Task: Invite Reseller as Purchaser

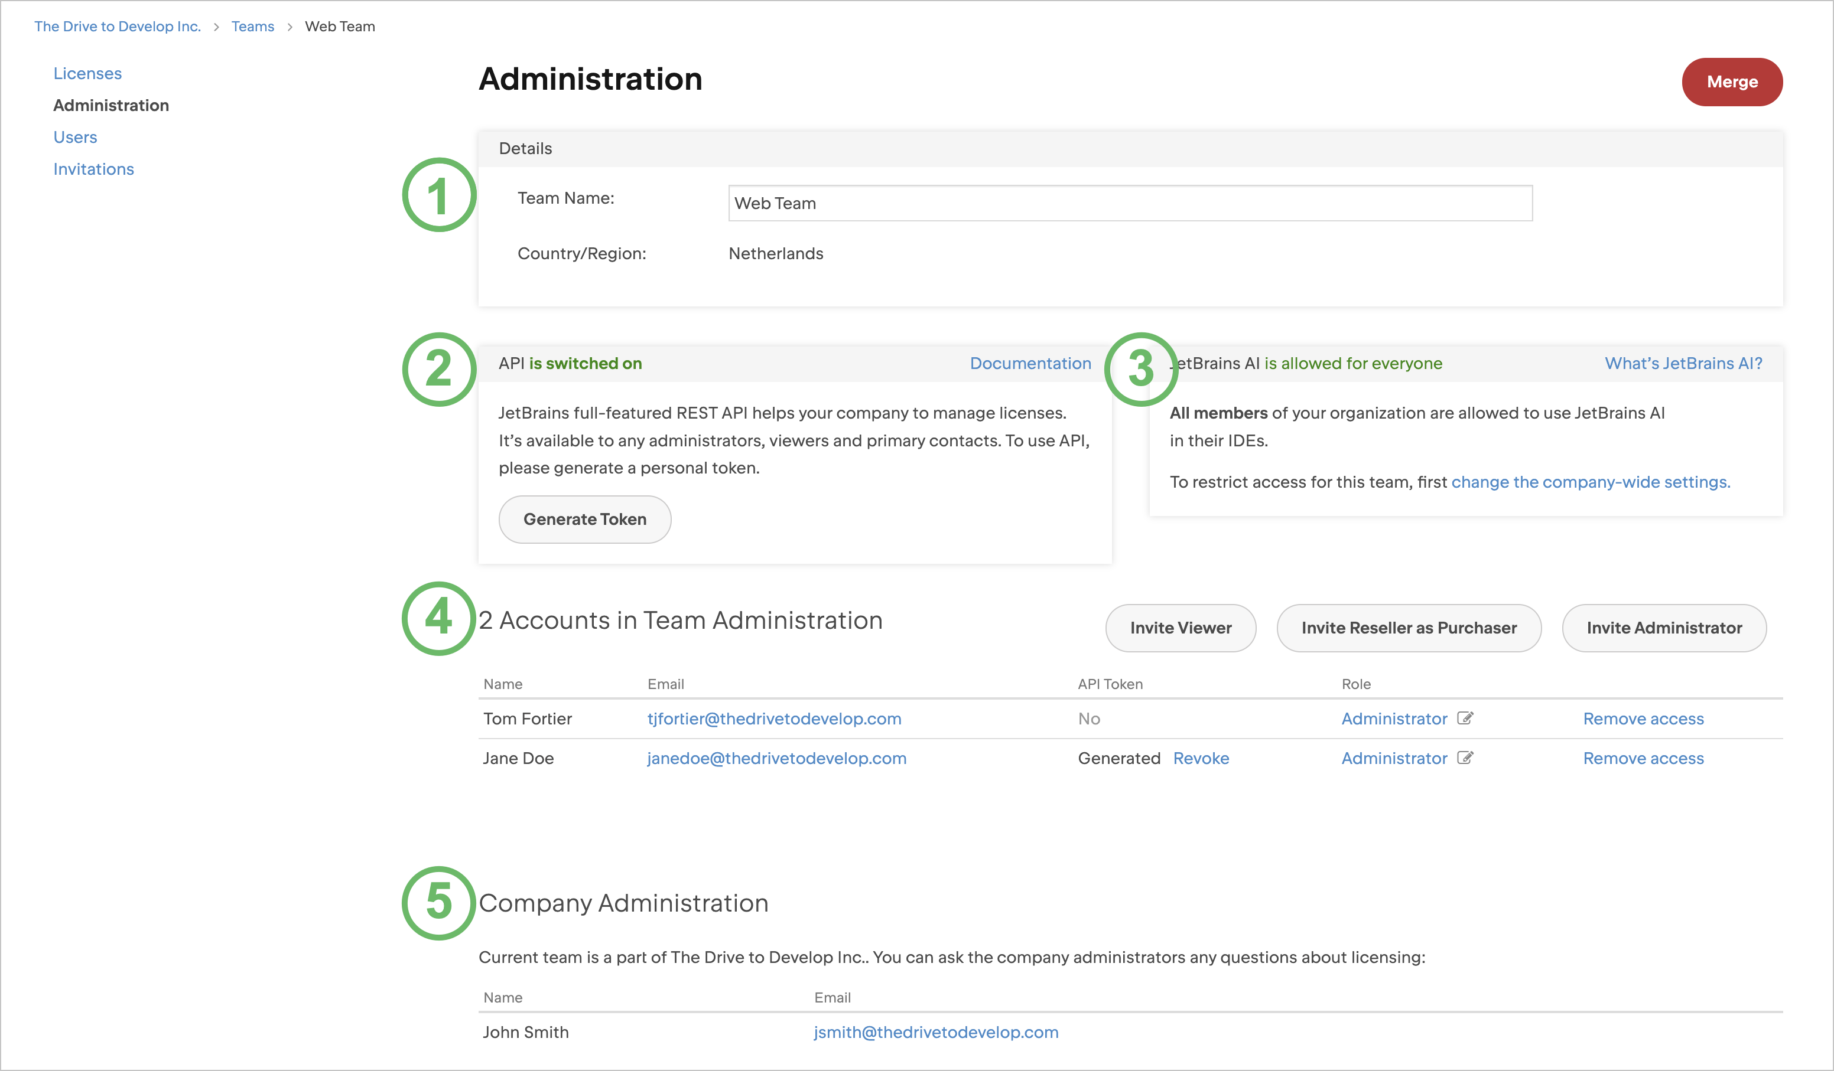Action: [1408, 628]
